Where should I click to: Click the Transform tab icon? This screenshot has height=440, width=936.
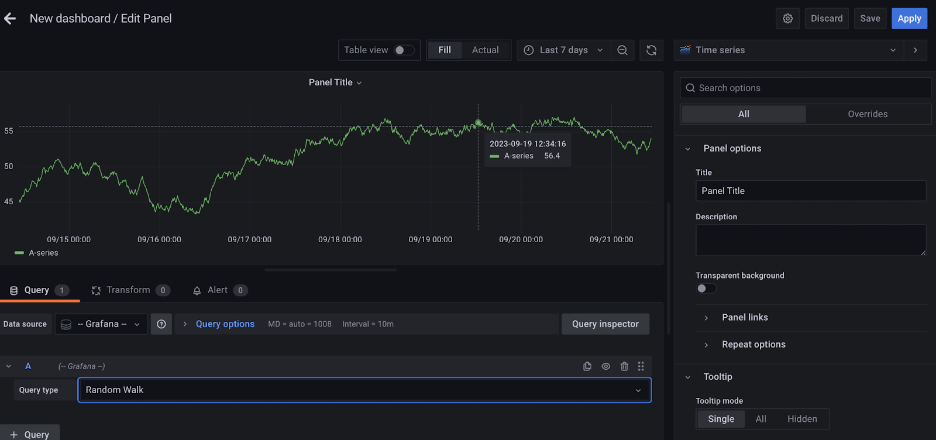pos(96,290)
